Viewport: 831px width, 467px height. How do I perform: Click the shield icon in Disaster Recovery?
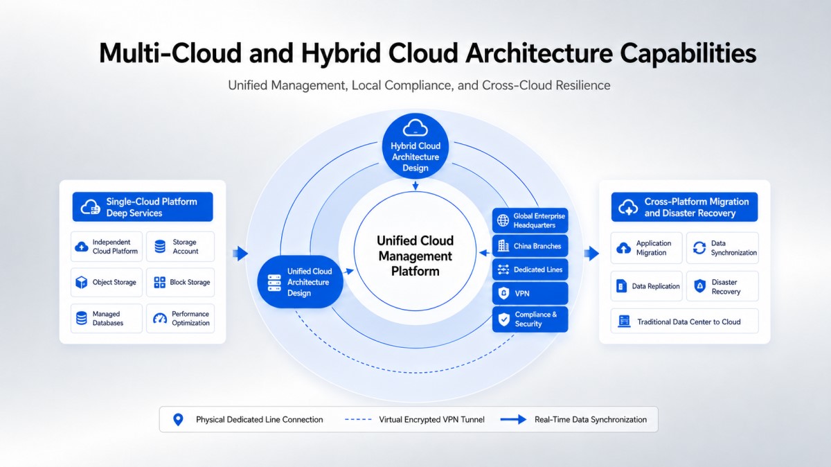click(699, 286)
